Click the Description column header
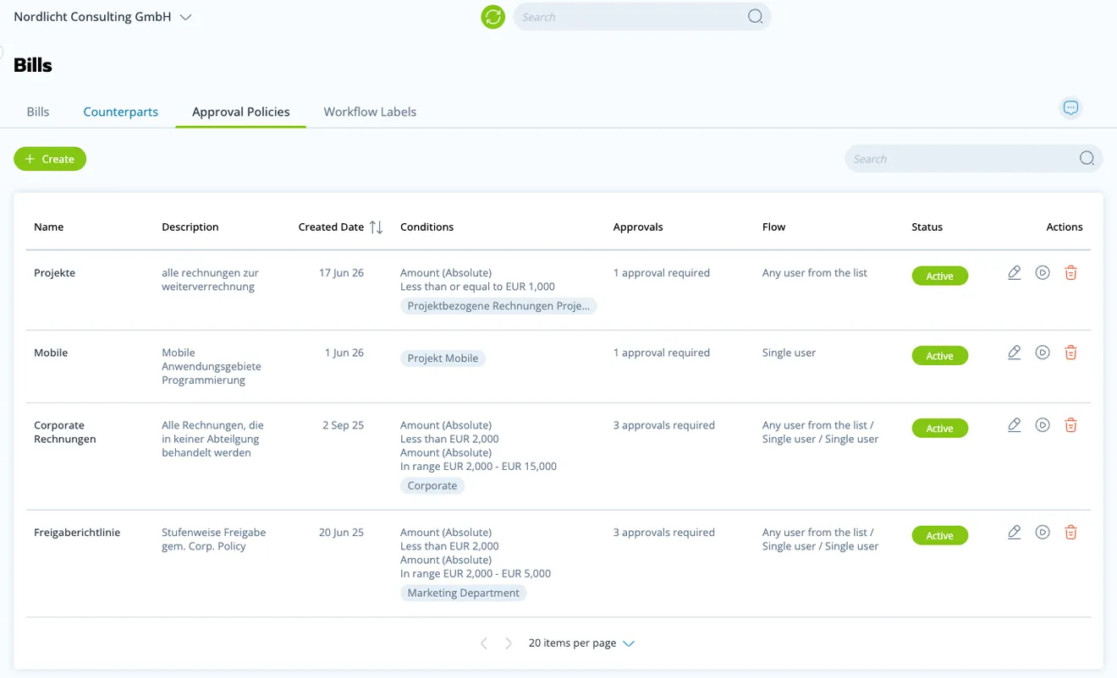Viewport: 1117px width, 678px height. pyautogui.click(x=190, y=227)
